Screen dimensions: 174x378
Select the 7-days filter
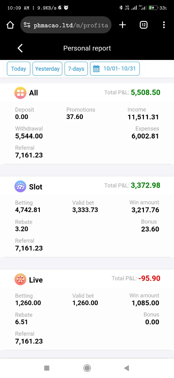click(x=76, y=69)
